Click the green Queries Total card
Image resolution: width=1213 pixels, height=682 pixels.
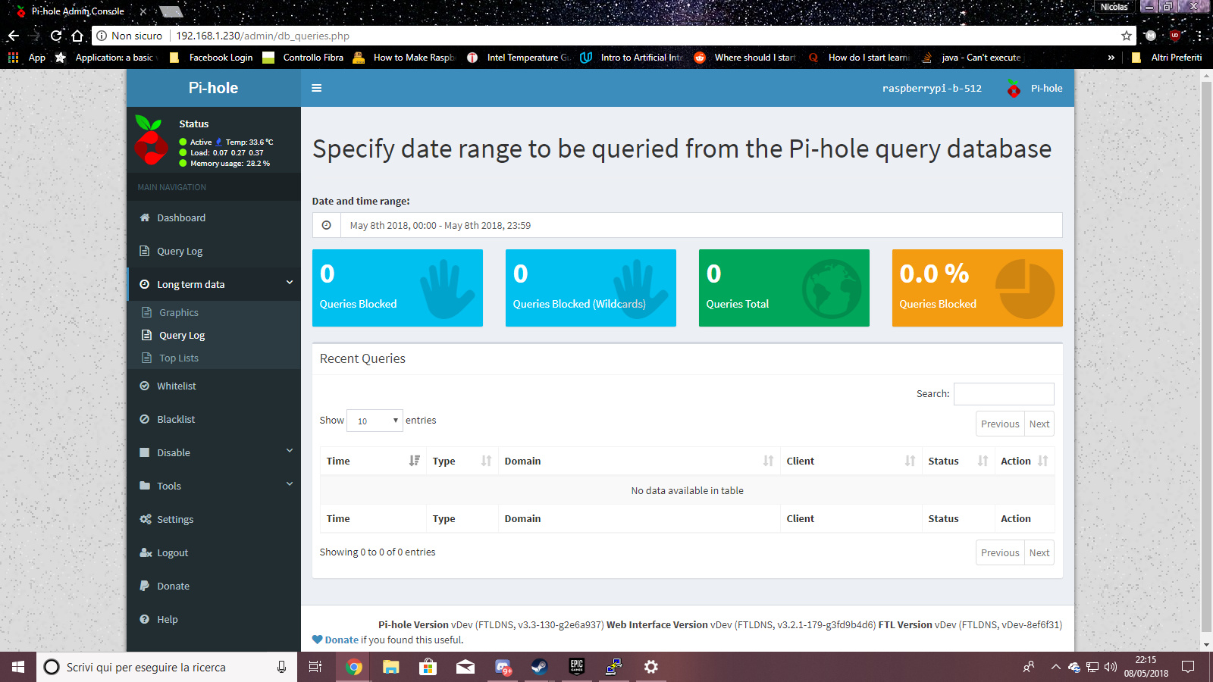tap(784, 288)
